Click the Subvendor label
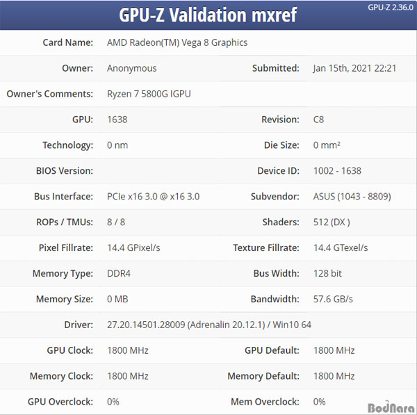 click(x=275, y=197)
